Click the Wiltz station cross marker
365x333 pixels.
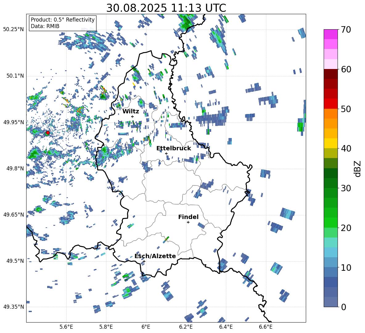[x=133, y=116]
